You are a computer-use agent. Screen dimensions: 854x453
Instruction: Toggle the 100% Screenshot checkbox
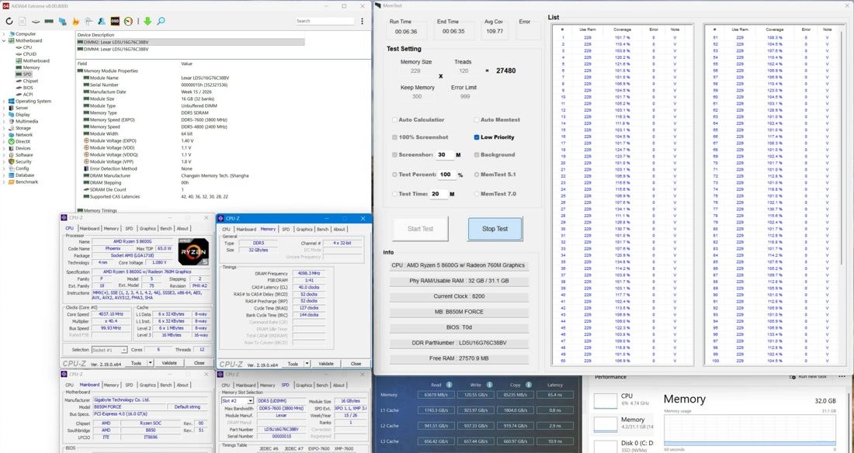[395, 137]
